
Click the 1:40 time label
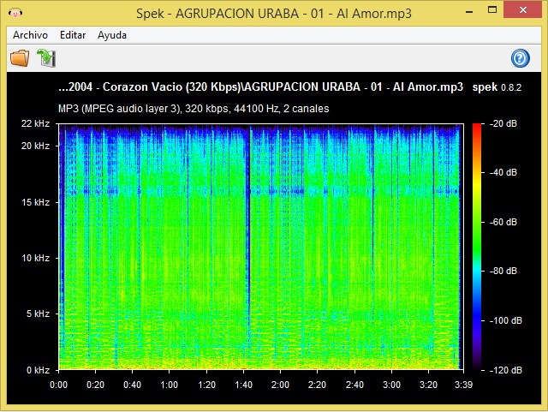click(243, 385)
